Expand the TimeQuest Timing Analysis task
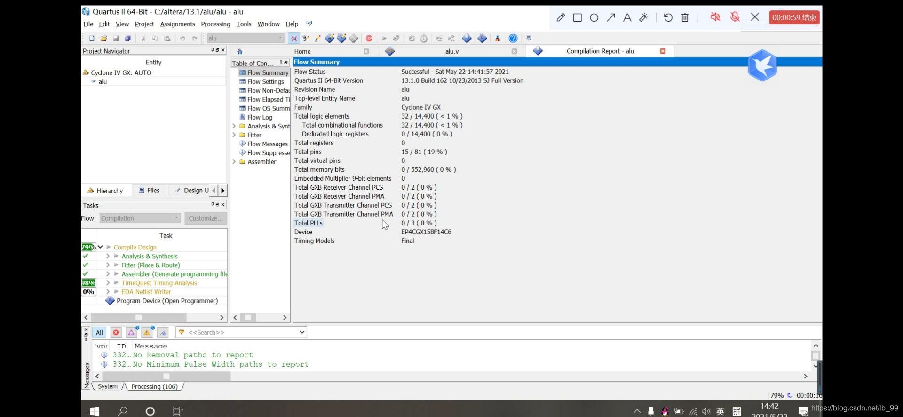Image resolution: width=903 pixels, height=417 pixels. [x=108, y=283]
